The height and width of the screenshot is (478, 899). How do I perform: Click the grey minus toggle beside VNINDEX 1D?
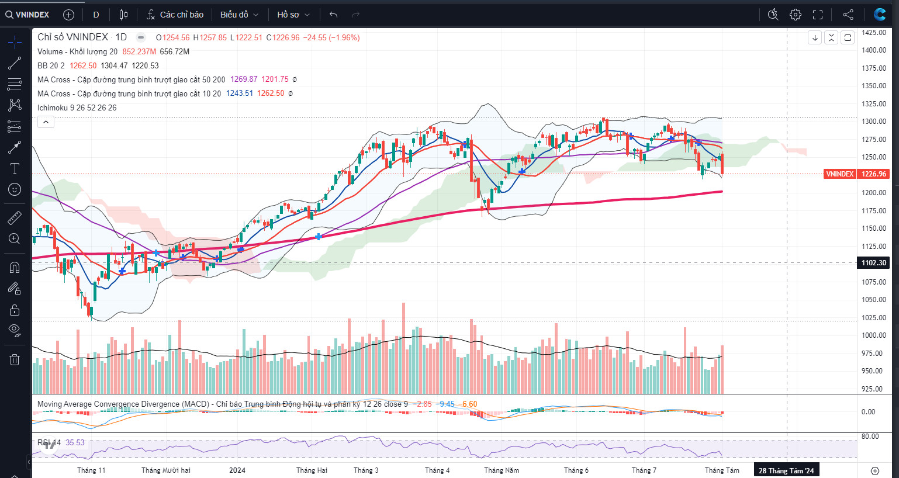pyautogui.click(x=141, y=37)
